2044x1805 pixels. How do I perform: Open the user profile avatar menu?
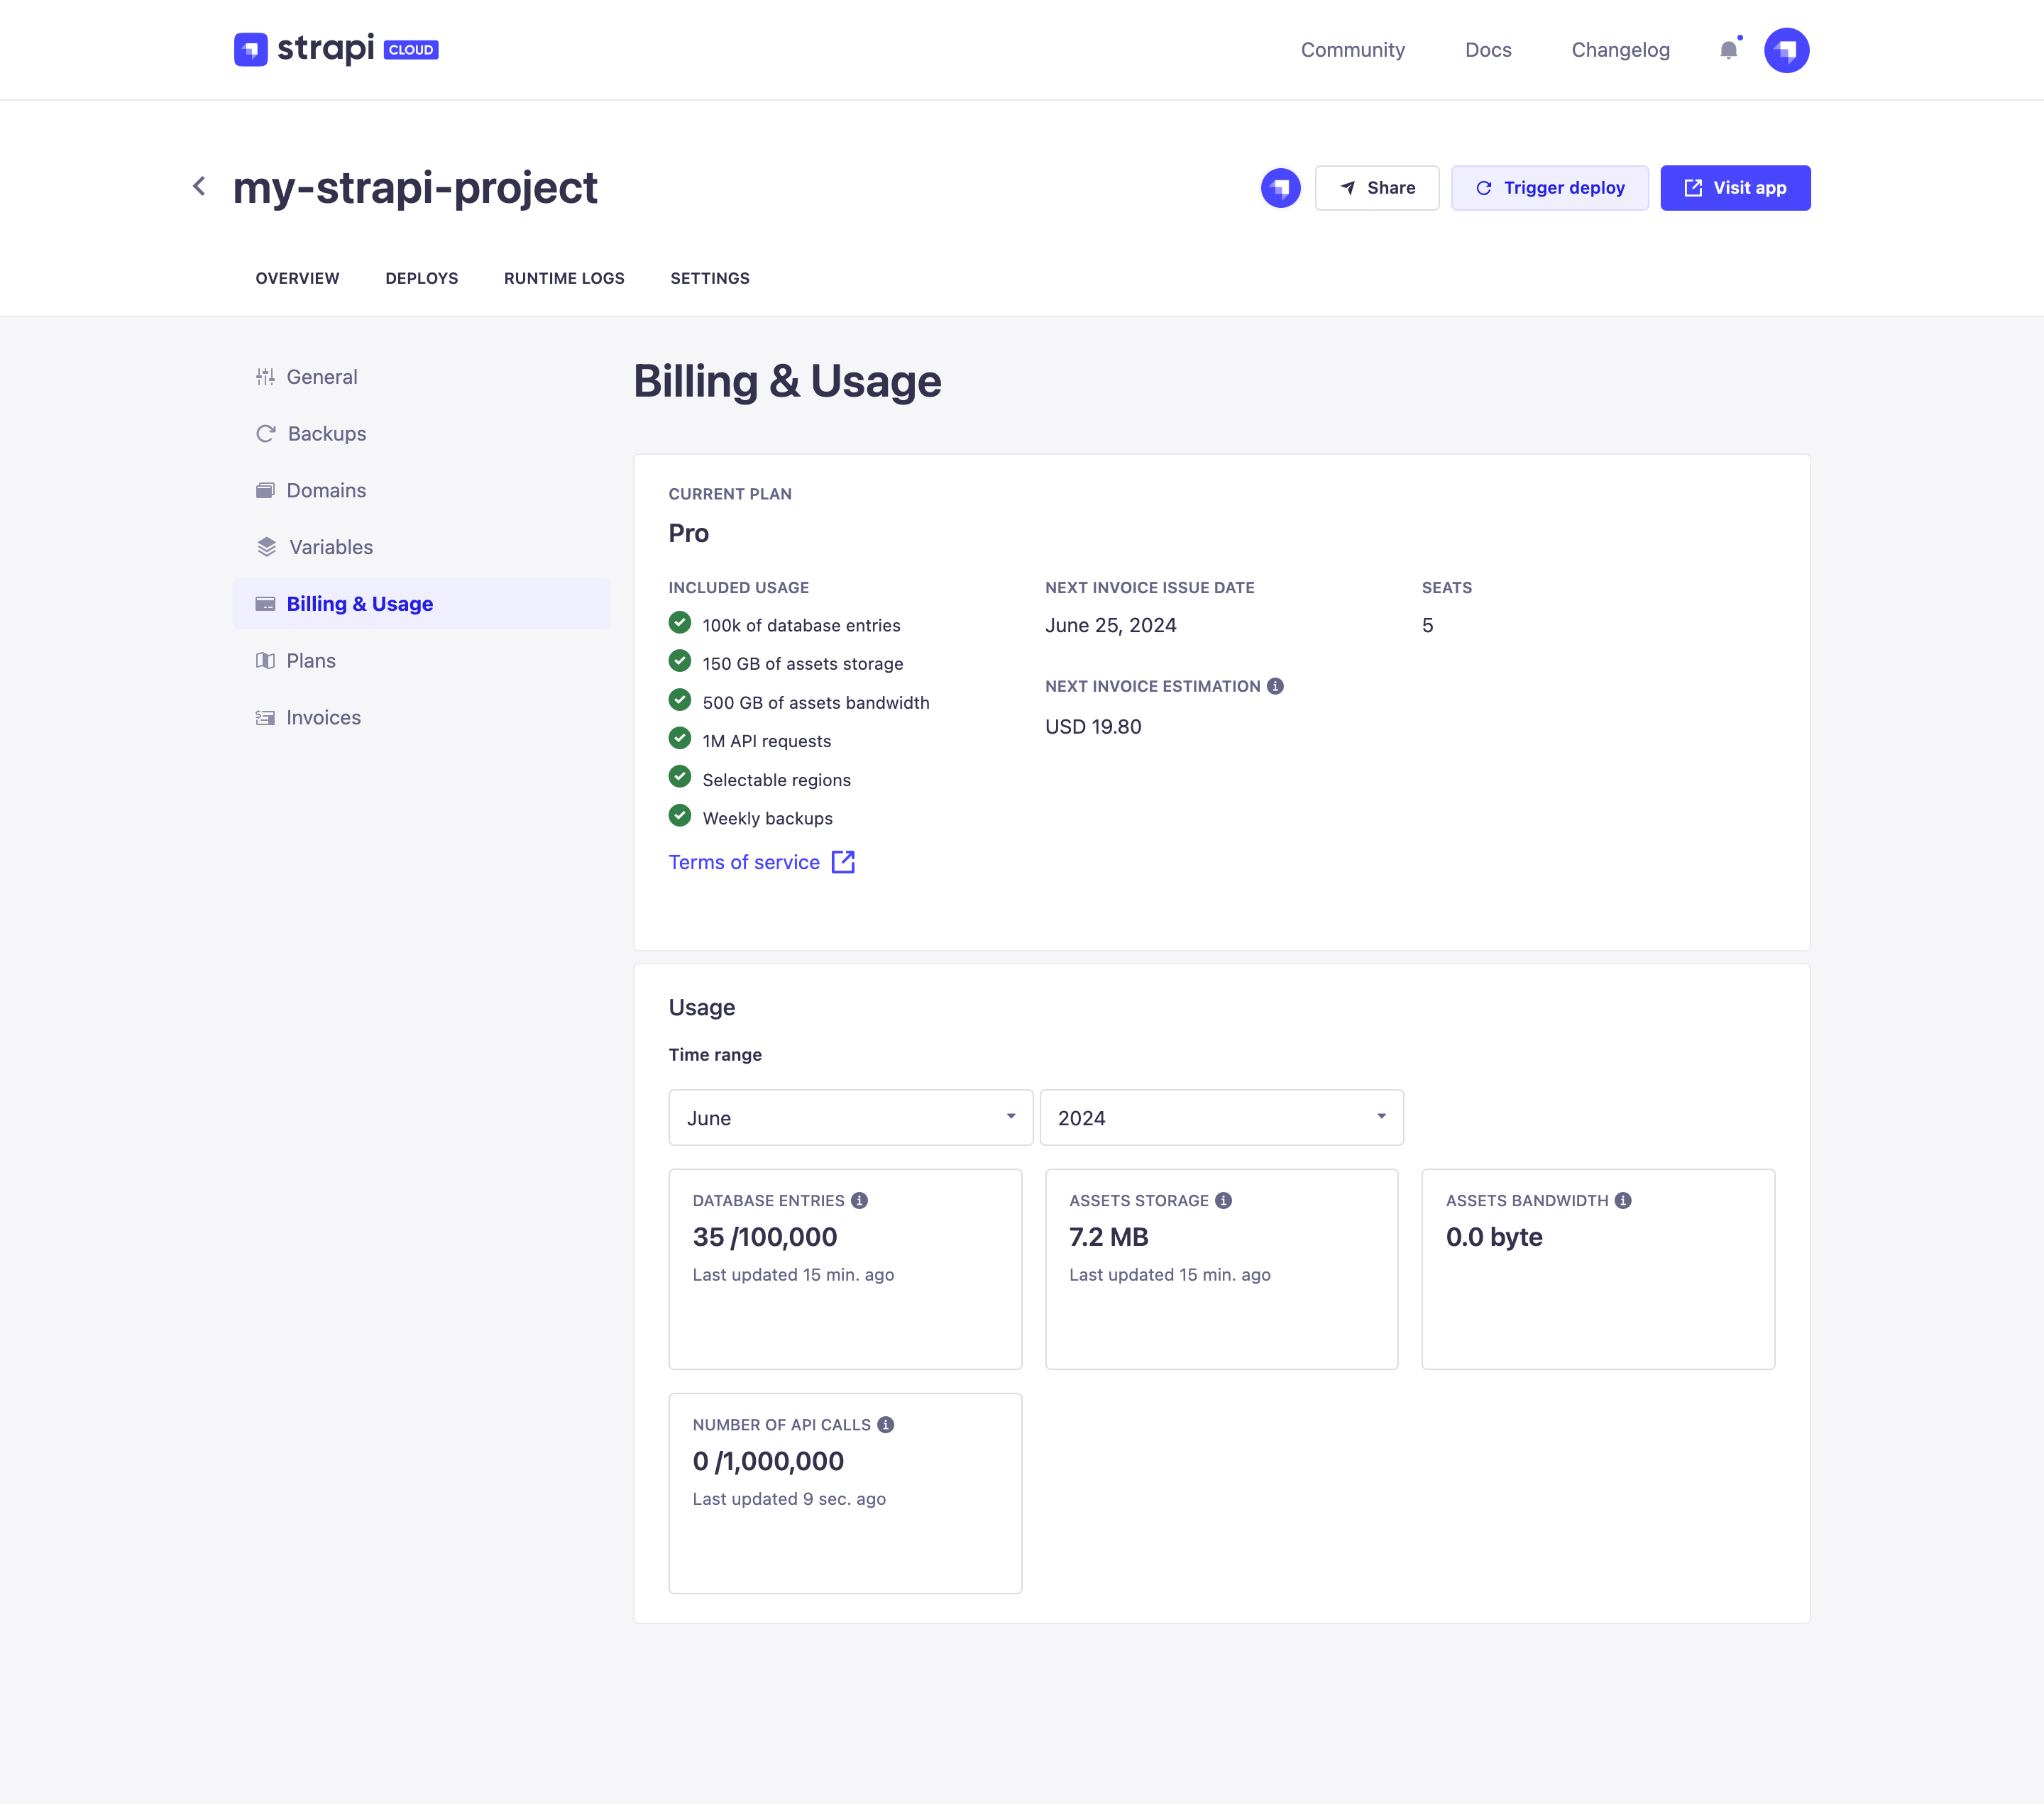[1787, 49]
